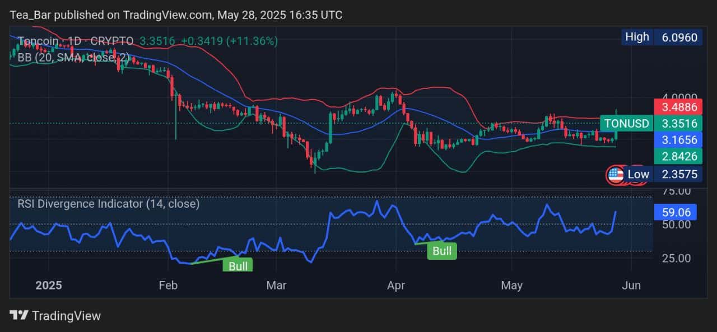Click the blue 3.1656 basis value
The height and width of the screenshot is (332, 717).
678,140
